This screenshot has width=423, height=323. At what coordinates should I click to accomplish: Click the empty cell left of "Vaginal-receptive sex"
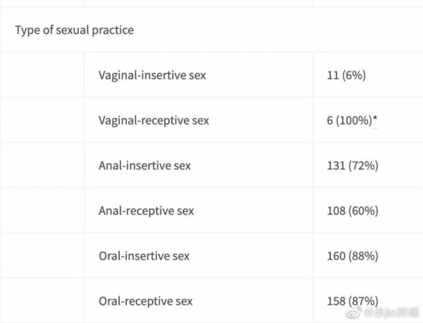[42, 120]
